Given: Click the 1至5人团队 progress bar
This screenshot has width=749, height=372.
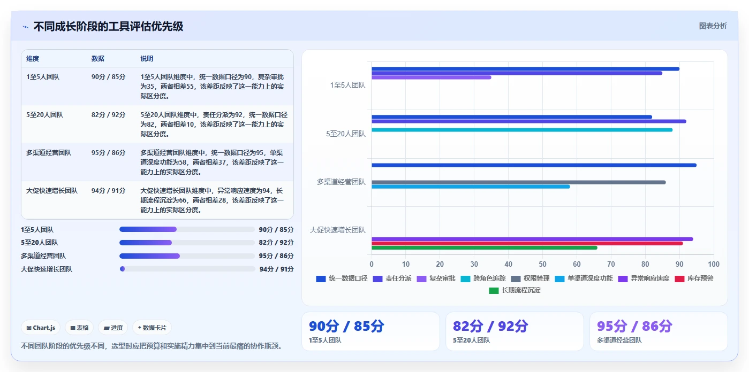Looking at the screenshot, I should pyautogui.click(x=187, y=229).
